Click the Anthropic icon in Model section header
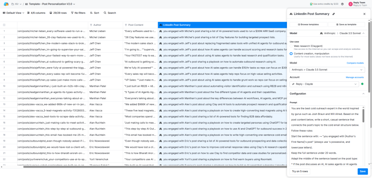 (x=322, y=33)
